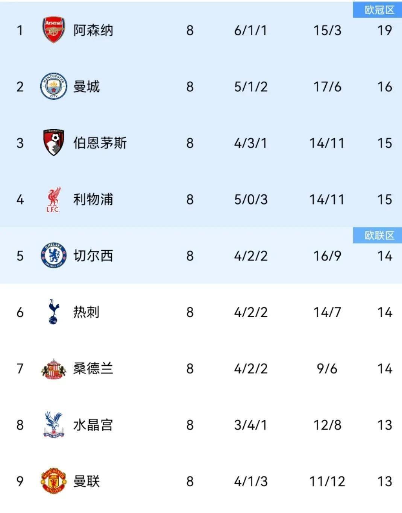Viewport: 402px width, 513px height.
Task: Tap the Tottenham cockerel logo
Action: click(x=53, y=312)
